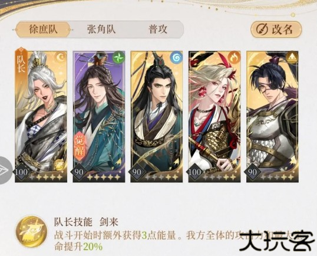Image resolution: width=317 pixels, height=256 pixels.
Task: Select the 徐庶队 team tab
Action: 43,29
